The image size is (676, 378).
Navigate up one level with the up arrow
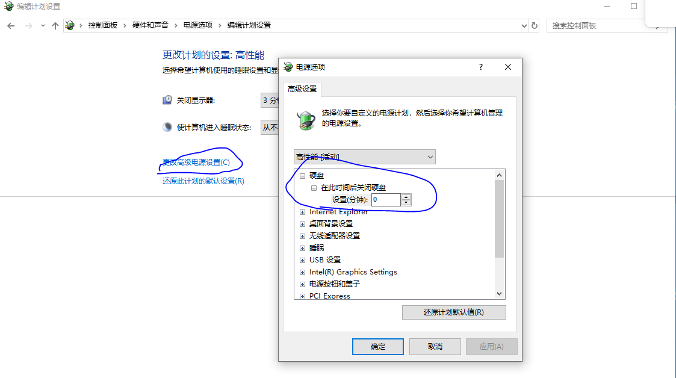[x=55, y=26]
